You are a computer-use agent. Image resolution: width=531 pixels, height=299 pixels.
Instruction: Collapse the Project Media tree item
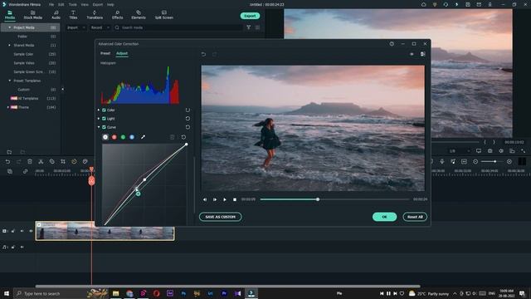9,27
